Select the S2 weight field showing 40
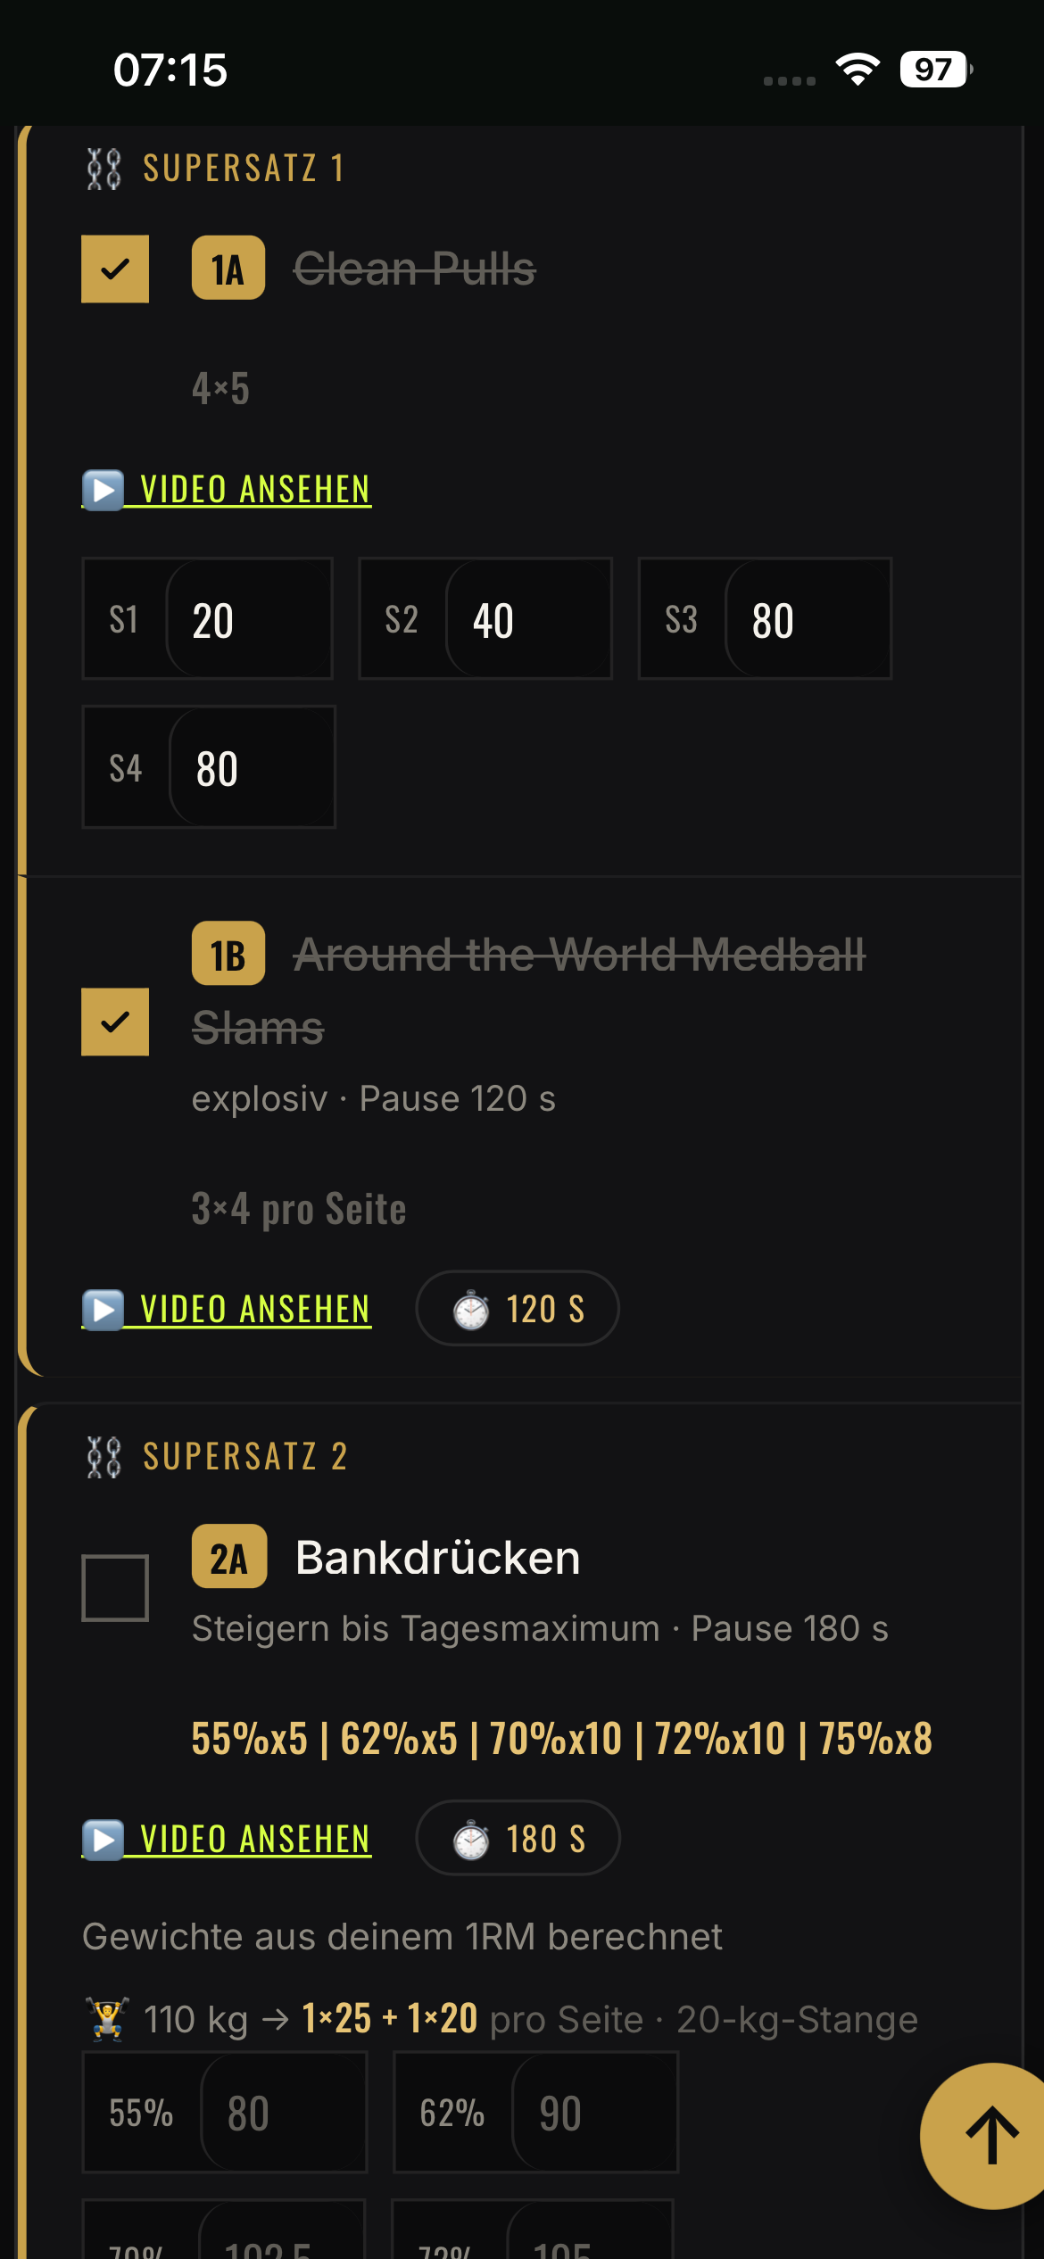The height and width of the screenshot is (2259, 1044). 528,619
